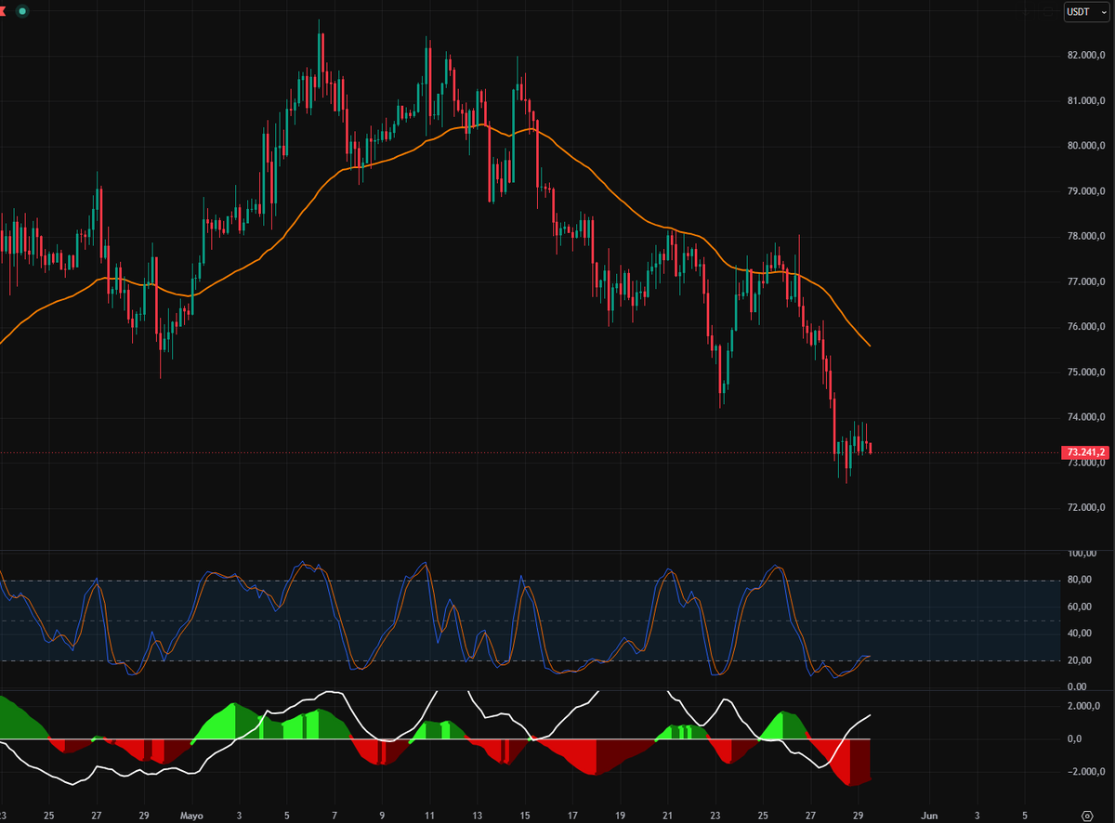1115x823 pixels.
Task: Click the 80.000,0 price axis label
Action: (1085, 146)
